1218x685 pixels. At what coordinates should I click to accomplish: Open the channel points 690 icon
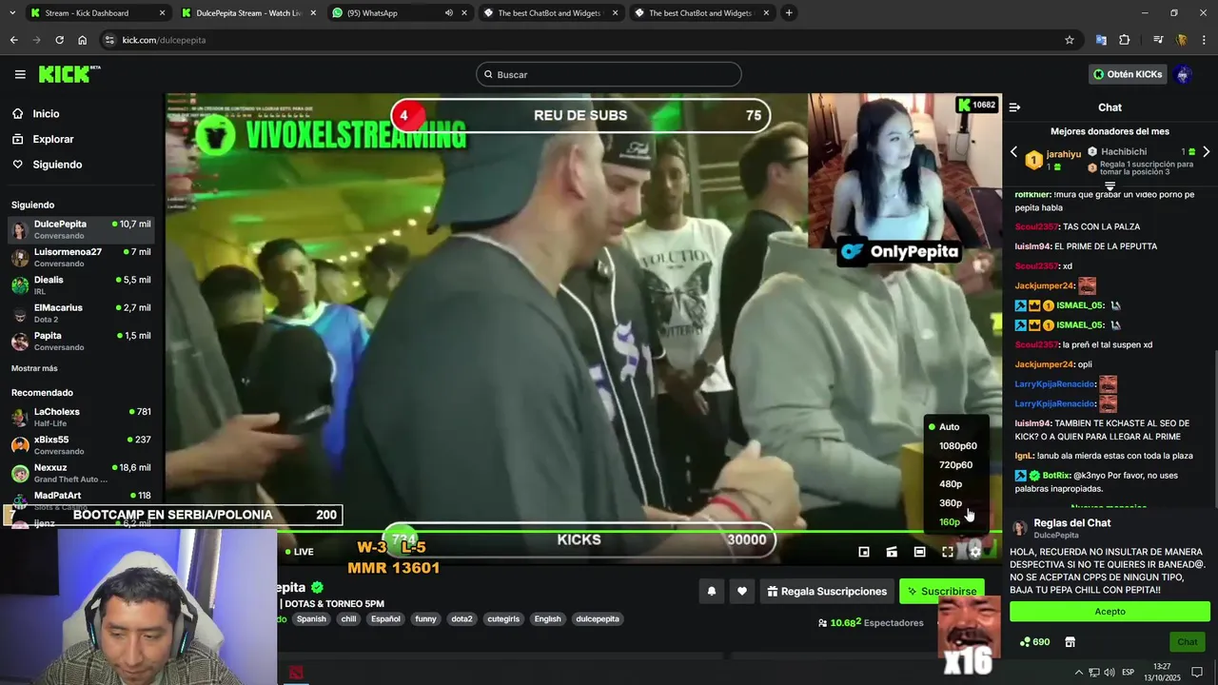[x=1033, y=642]
